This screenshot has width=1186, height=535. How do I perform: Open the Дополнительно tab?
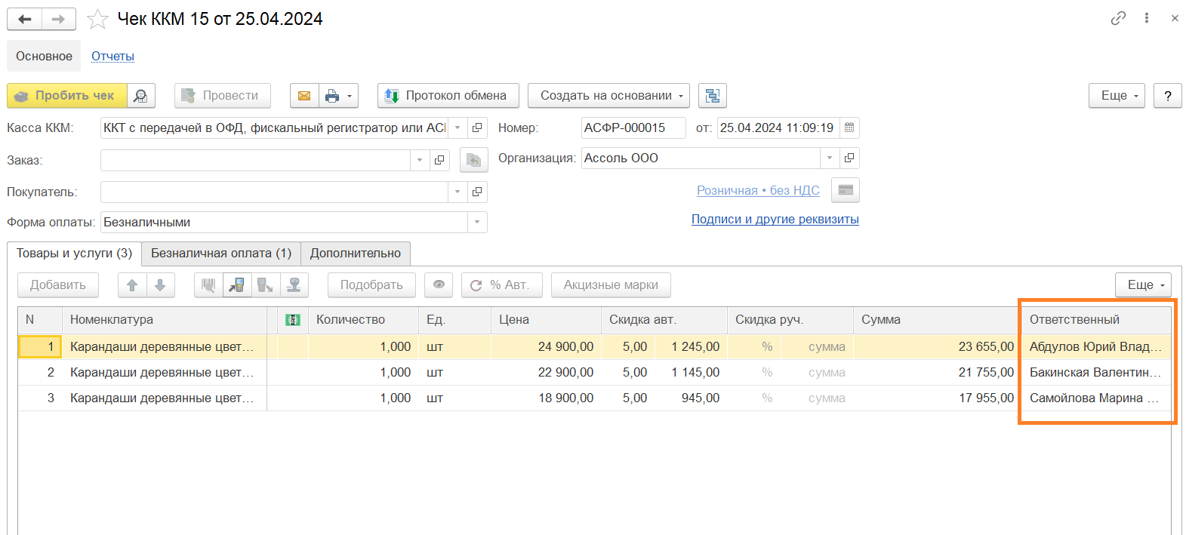(x=355, y=254)
